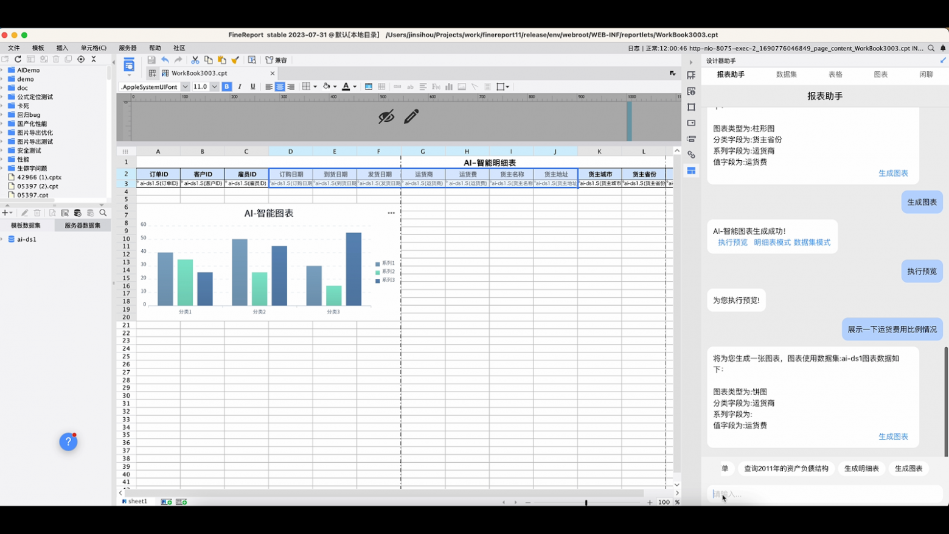The height and width of the screenshot is (534, 949).
Task: Click the pencil edit icon above the sheet
Action: [x=411, y=116]
